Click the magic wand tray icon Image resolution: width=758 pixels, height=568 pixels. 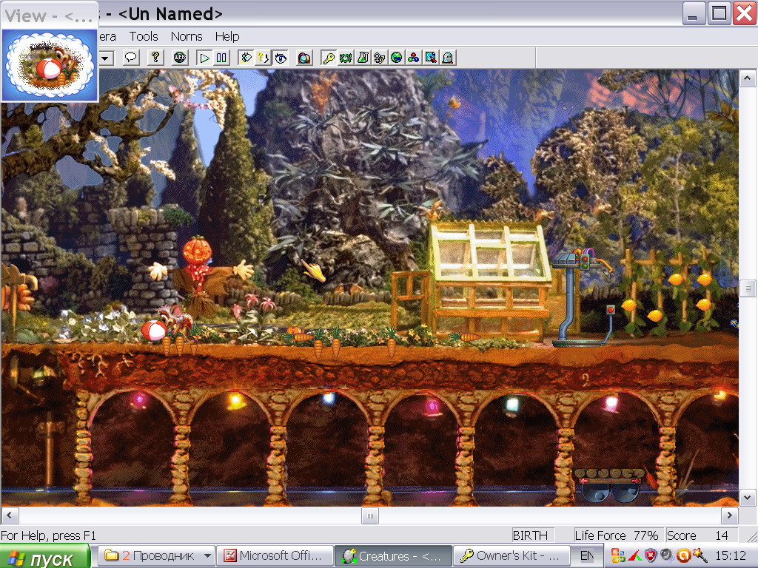[x=700, y=556]
